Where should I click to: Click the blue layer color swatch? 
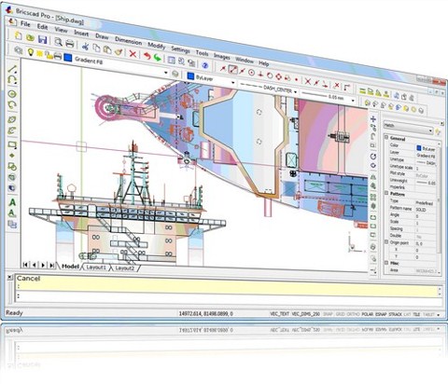[68, 58]
